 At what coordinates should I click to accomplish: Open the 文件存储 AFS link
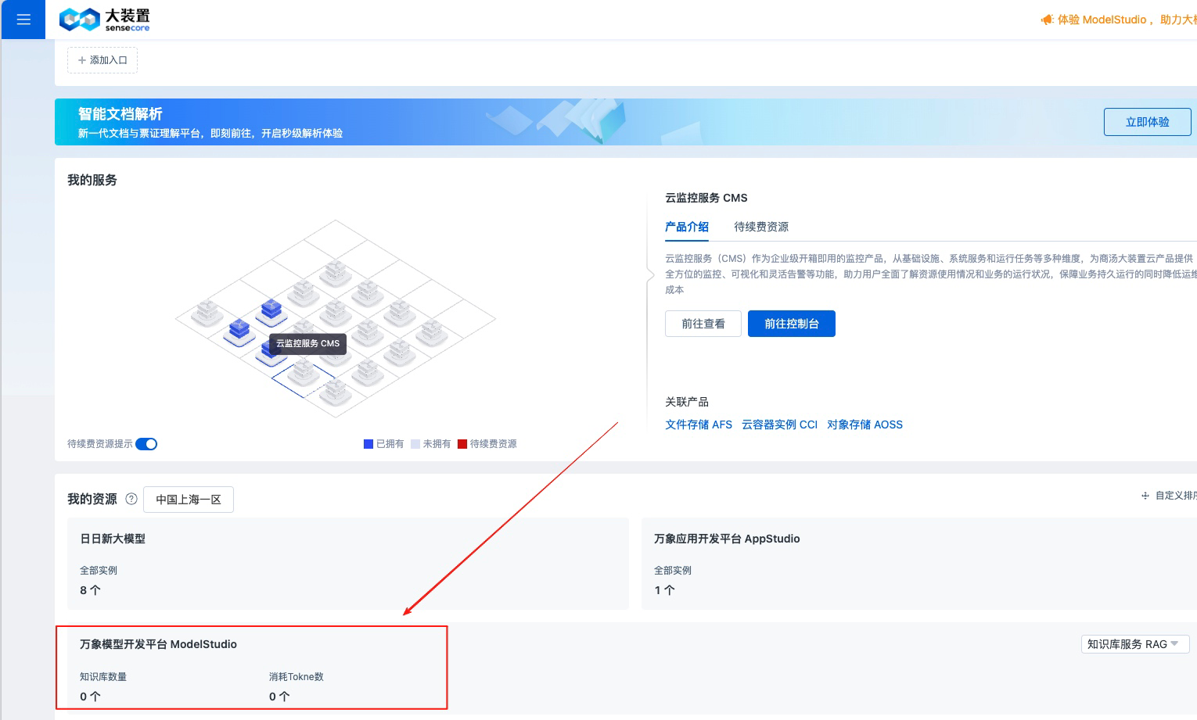pos(698,424)
